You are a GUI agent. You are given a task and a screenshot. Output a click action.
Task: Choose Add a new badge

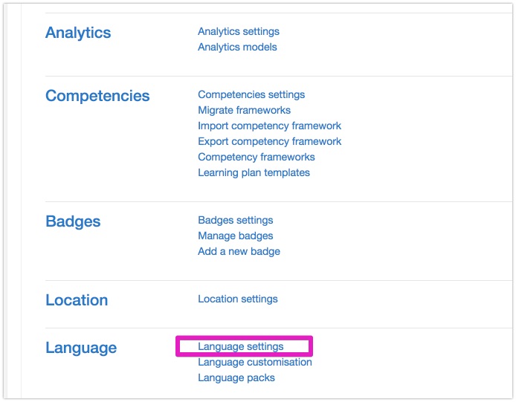[x=239, y=251]
